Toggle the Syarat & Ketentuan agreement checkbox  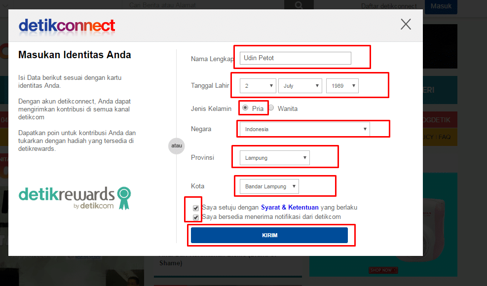click(196, 208)
